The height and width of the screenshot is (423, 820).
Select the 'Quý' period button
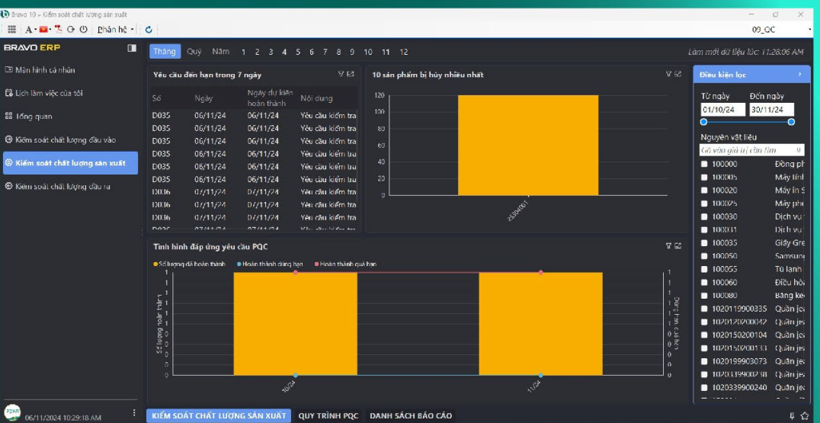pyautogui.click(x=194, y=52)
